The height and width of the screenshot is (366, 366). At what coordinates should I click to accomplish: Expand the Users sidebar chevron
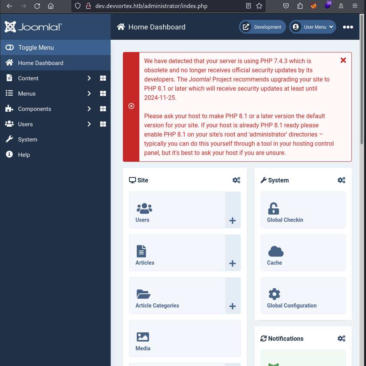[x=89, y=124]
